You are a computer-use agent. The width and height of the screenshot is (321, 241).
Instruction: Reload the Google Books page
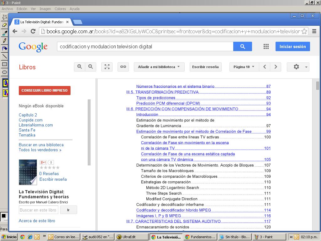33,31
